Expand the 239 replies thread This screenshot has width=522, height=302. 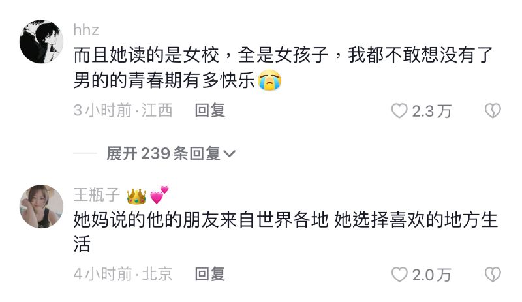pyautogui.click(x=171, y=153)
